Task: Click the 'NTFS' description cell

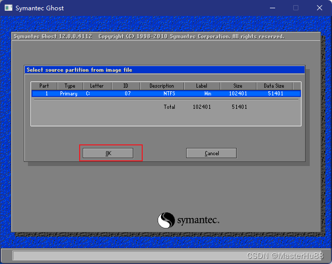Action: click(x=169, y=93)
